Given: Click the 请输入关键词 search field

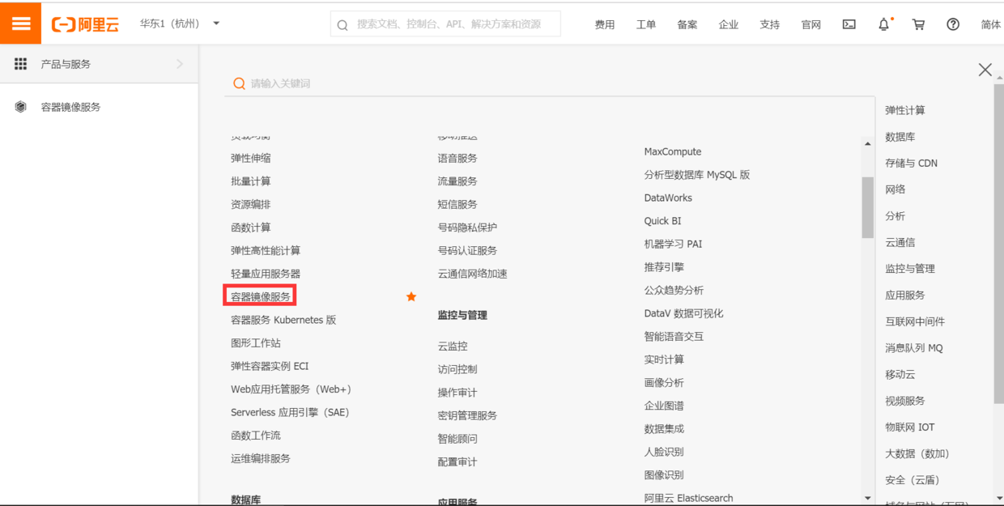Looking at the screenshot, I should click(324, 83).
